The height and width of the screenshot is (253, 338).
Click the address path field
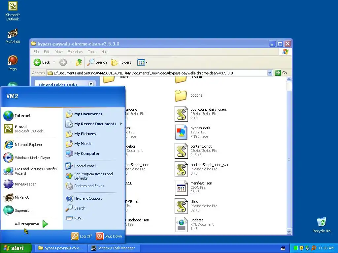tap(157, 73)
